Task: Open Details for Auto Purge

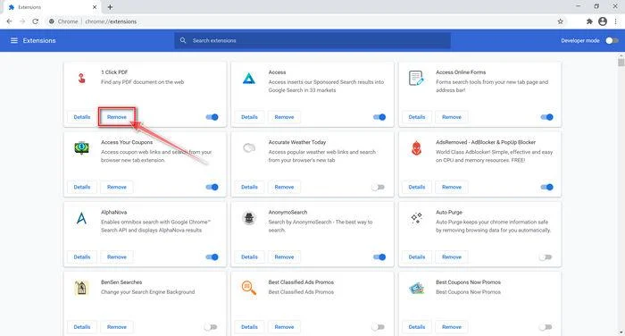Action: click(x=417, y=257)
